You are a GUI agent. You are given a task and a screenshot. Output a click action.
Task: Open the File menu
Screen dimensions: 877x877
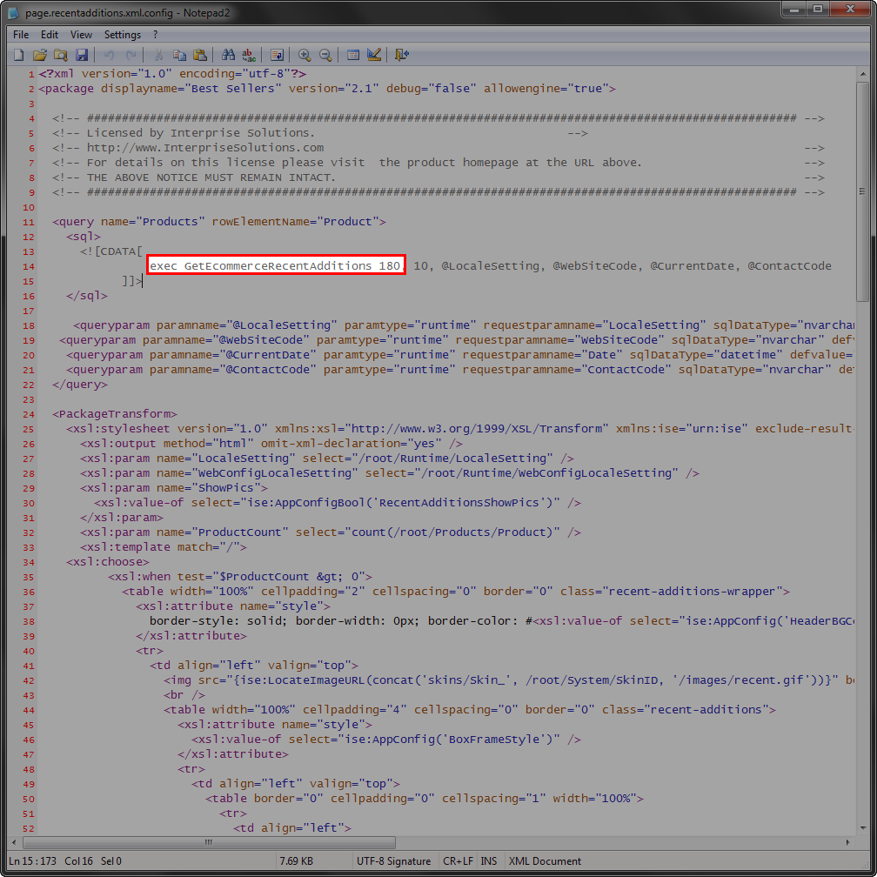(21, 35)
